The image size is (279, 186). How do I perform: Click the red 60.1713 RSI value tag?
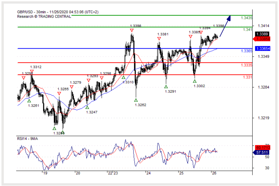pos(263,147)
